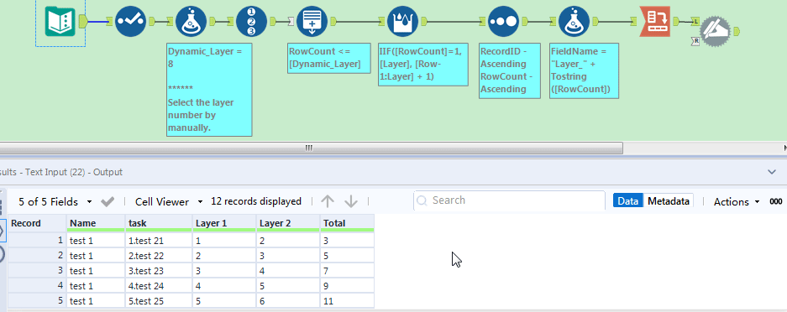Select the Formula tool labeled Dynamic_Layer = 8
Viewport: 787px width, 312px height.
click(x=191, y=21)
